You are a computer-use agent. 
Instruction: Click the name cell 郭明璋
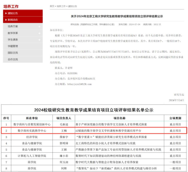point(64,143)
